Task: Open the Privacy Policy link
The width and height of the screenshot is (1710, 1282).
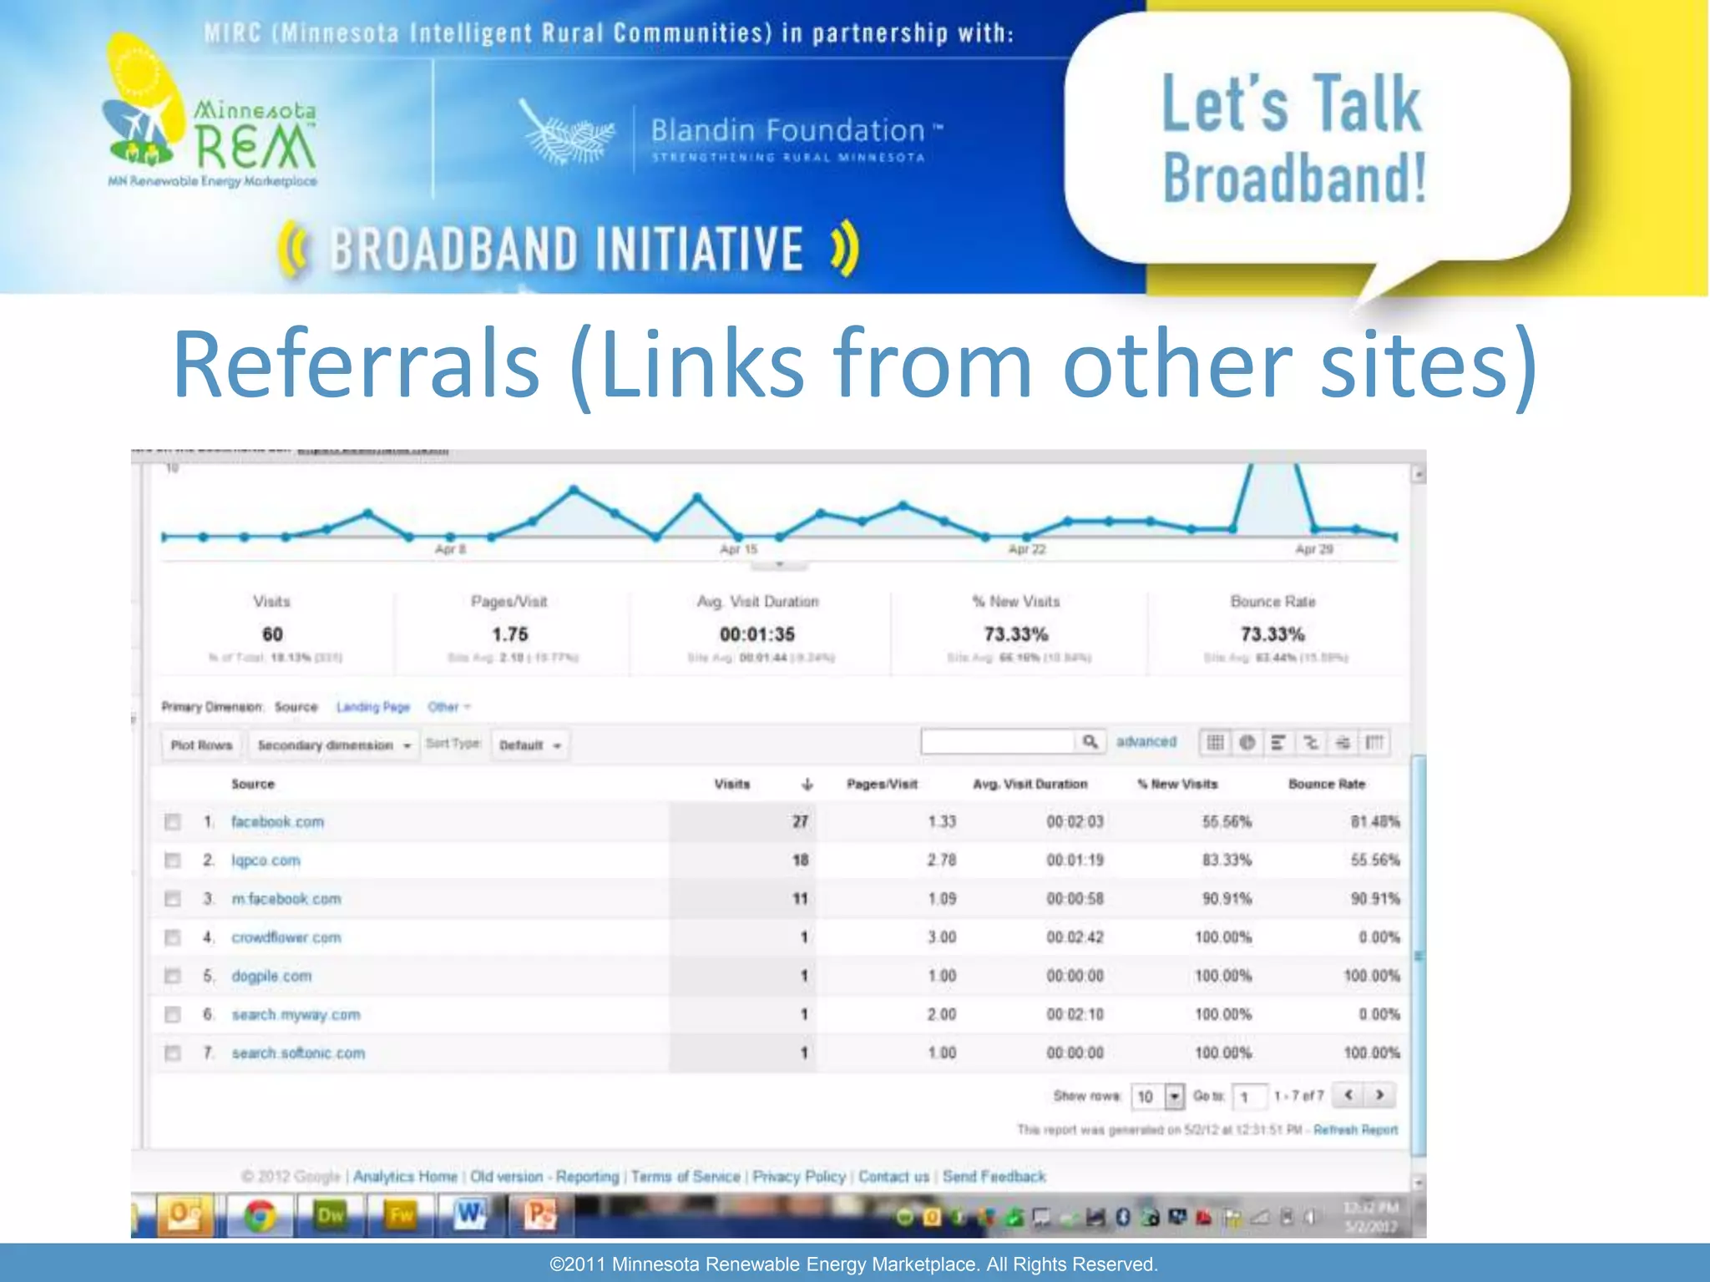Action: 799,1177
